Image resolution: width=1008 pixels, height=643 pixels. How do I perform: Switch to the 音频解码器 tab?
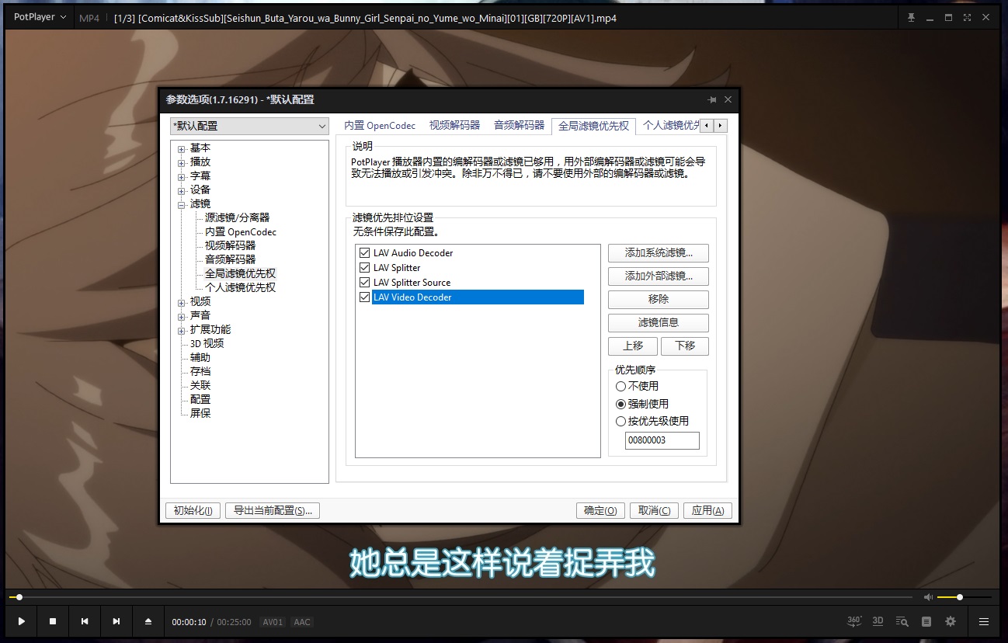(519, 126)
